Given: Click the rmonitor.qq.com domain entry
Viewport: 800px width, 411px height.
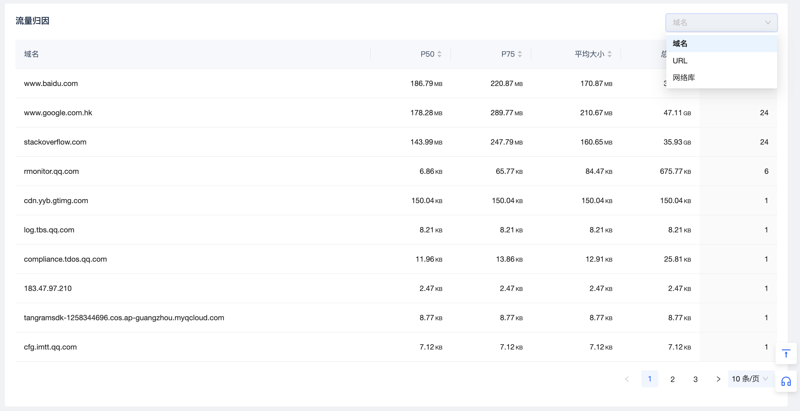Looking at the screenshot, I should [52, 171].
